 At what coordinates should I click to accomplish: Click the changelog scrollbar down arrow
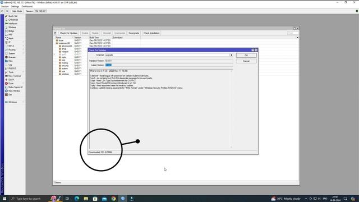click(x=231, y=147)
